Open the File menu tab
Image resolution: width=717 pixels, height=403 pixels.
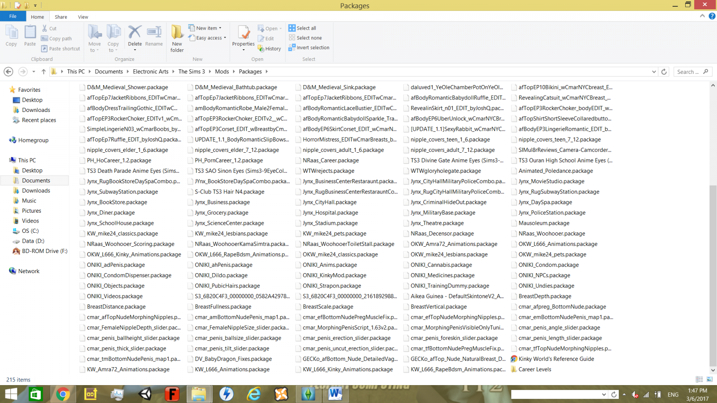pyautogui.click(x=13, y=17)
